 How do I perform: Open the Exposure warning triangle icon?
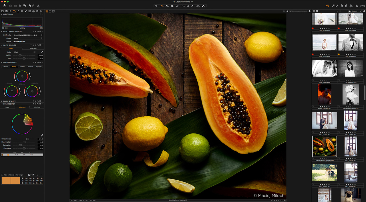click(x=357, y=6)
